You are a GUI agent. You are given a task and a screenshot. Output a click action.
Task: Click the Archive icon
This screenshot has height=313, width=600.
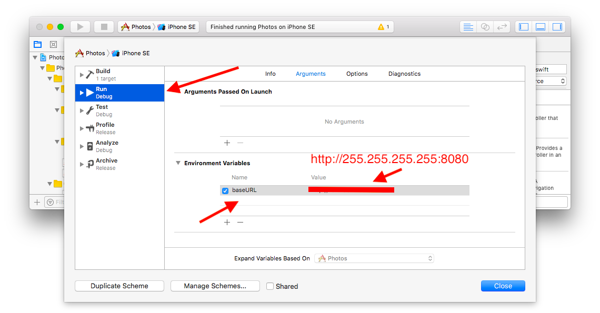coord(90,164)
